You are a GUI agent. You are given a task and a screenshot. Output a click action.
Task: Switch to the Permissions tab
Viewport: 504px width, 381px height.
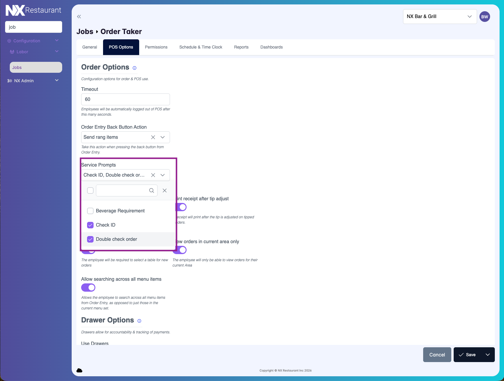pos(156,47)
